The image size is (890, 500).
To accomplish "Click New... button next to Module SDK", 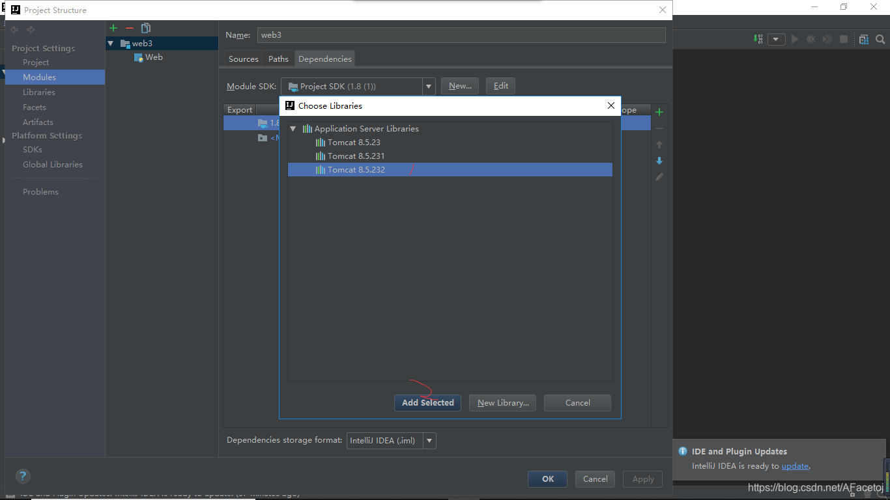I will click(460, 86).
